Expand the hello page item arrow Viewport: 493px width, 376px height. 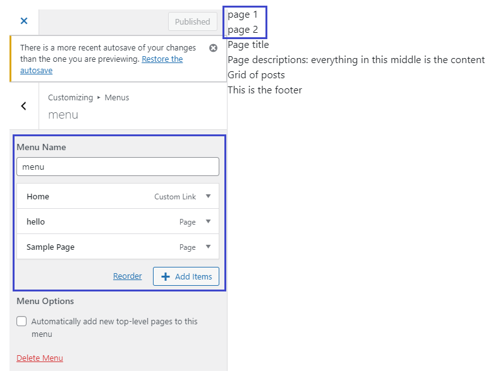(x=208, y=221)
